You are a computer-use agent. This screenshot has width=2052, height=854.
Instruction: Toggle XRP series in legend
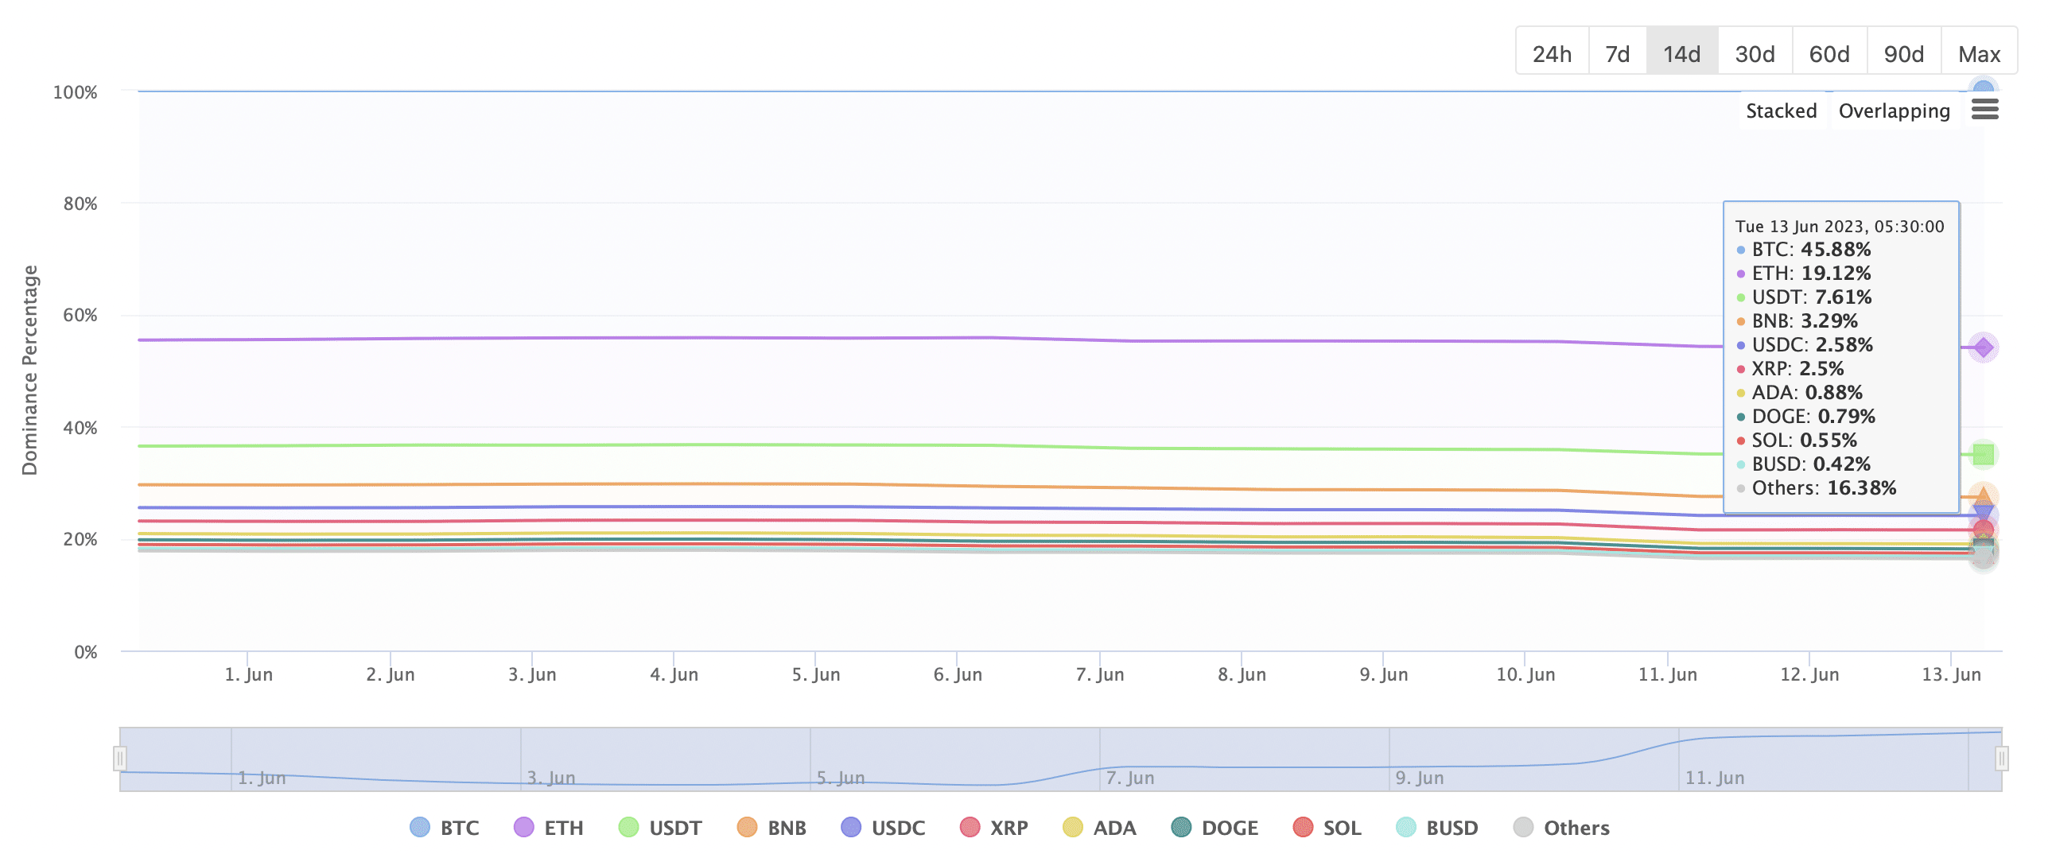[x=994, y=828]
